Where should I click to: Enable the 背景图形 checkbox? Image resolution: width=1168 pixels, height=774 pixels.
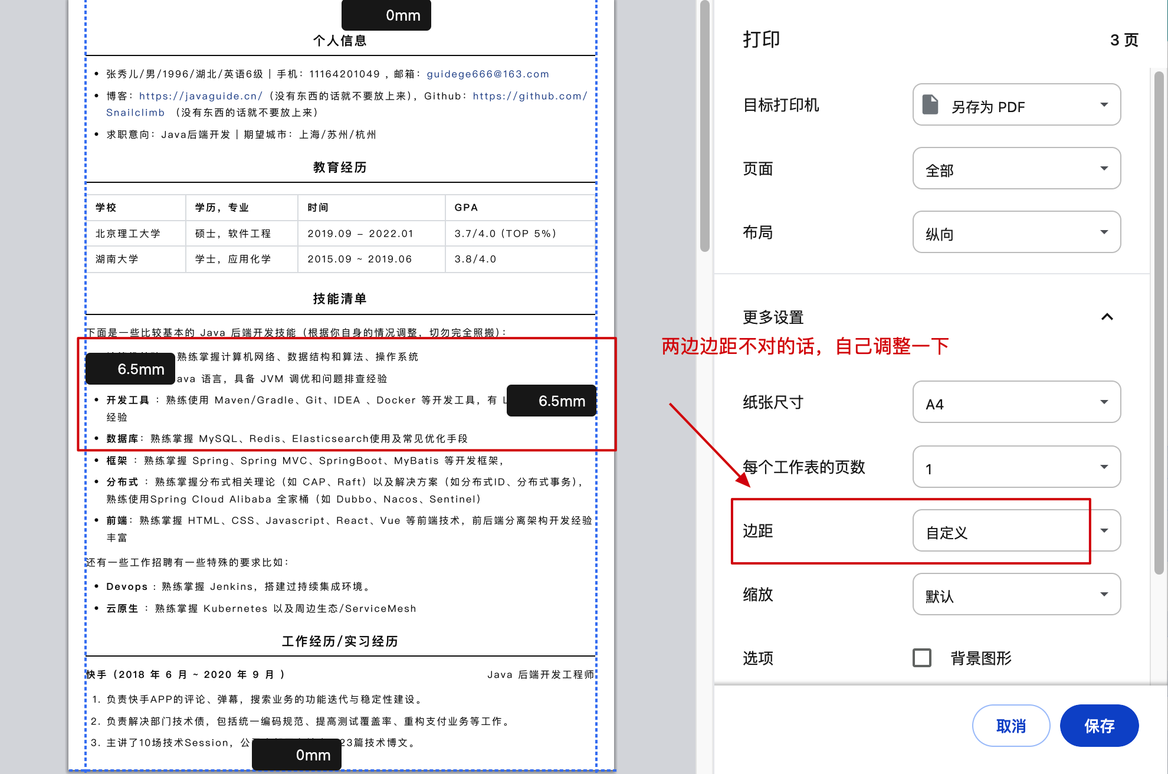coord(922,657)
